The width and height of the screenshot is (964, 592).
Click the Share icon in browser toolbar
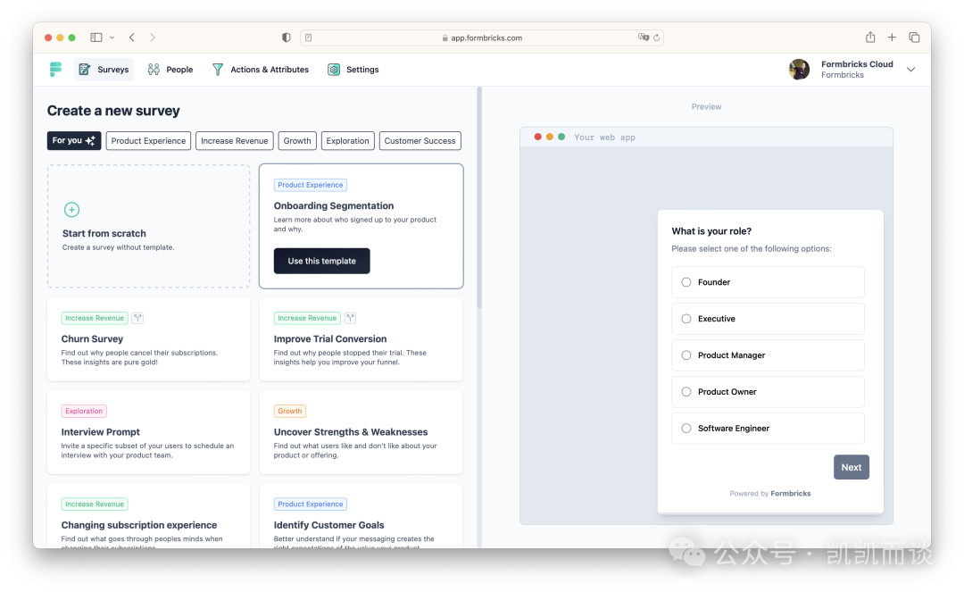pyautogui.click(x=870, y=37)
